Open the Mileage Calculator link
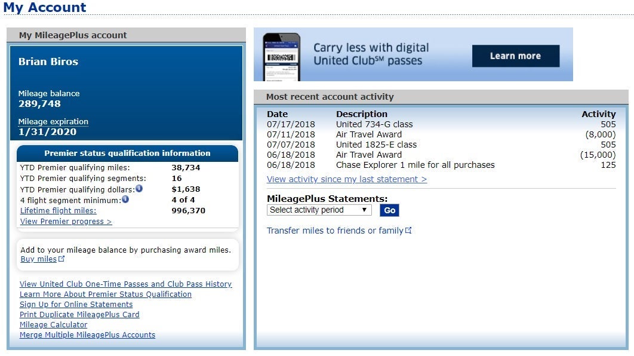This screenshot has width=634, height=356. pos(53,325)
